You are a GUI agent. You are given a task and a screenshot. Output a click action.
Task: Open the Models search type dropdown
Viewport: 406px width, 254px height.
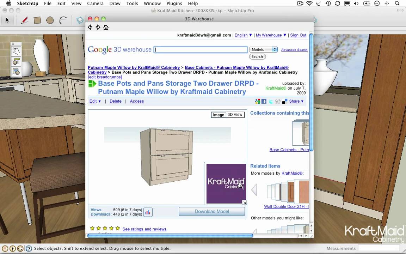[263, 49]
